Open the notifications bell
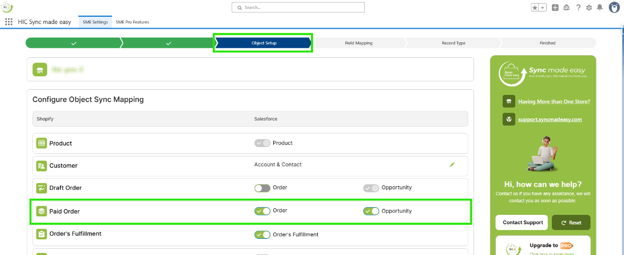Screen dimensions: 624x255 [600, 7]
